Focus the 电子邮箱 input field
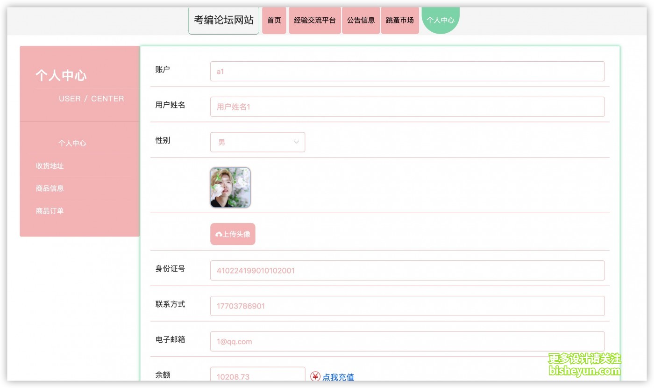The width and height of the screenshot is (654, 388). coord(407,341)
